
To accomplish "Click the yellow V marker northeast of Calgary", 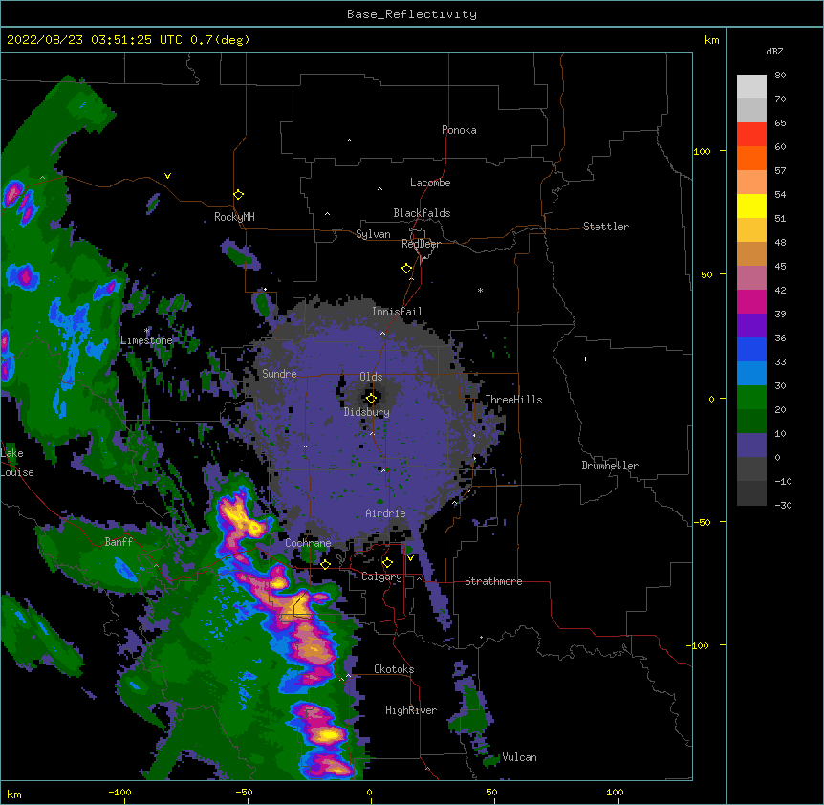I will coord(410,558).
